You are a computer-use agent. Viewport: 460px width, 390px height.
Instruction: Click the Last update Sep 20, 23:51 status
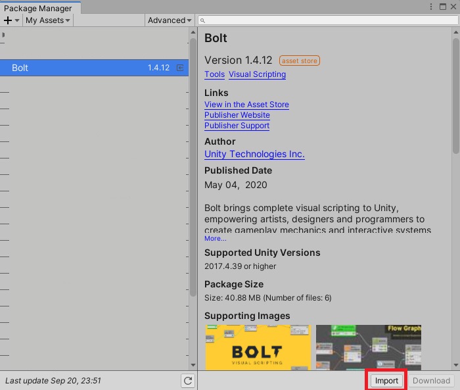[53, 381]
